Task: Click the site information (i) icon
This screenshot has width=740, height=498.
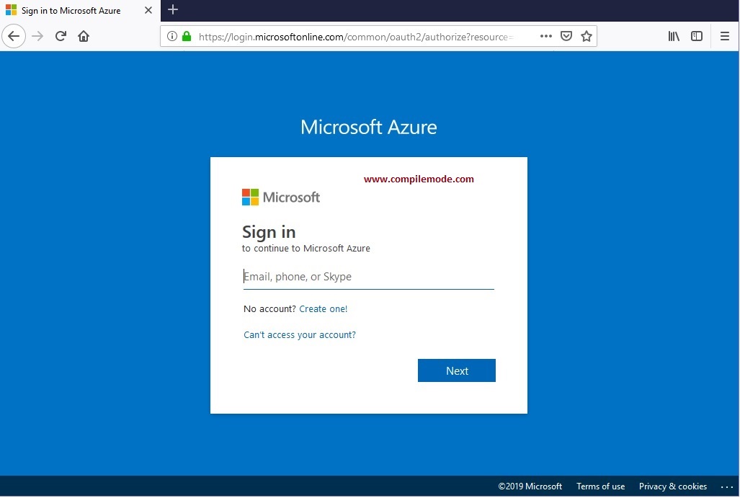Action: 172,36
